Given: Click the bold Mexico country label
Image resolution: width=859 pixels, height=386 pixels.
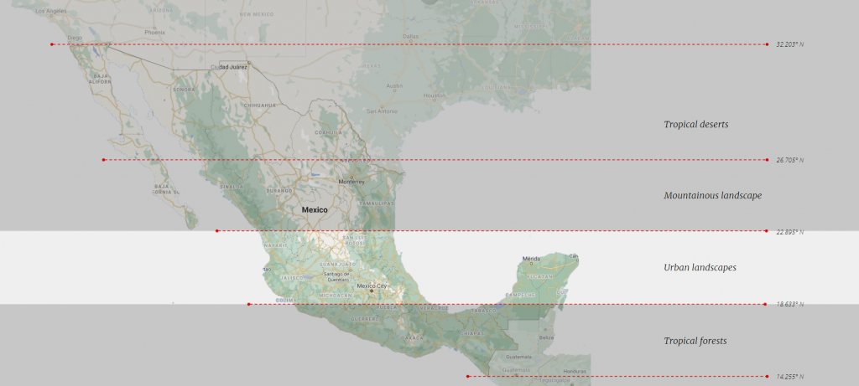Looking at the screenshot, I should click(315, 209).
